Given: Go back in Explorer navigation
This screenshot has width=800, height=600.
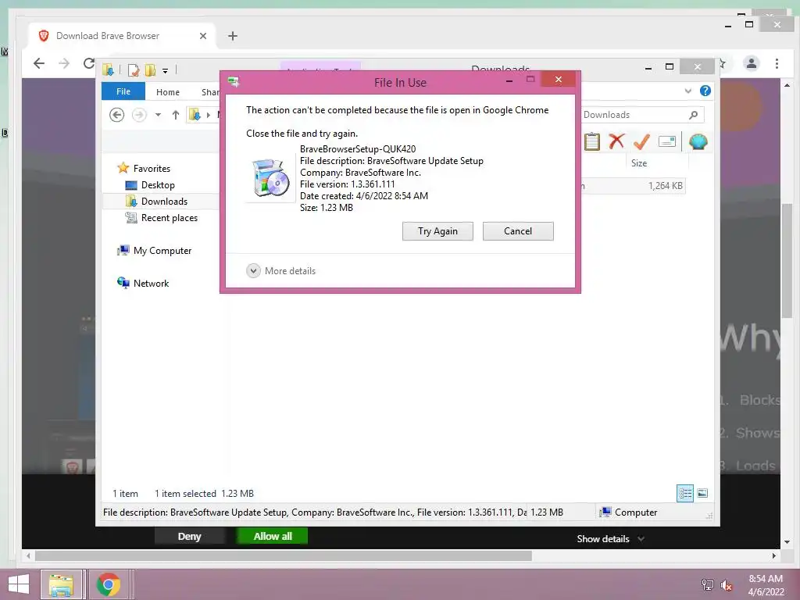Looking at the screenshot, I should click(117, 115).
